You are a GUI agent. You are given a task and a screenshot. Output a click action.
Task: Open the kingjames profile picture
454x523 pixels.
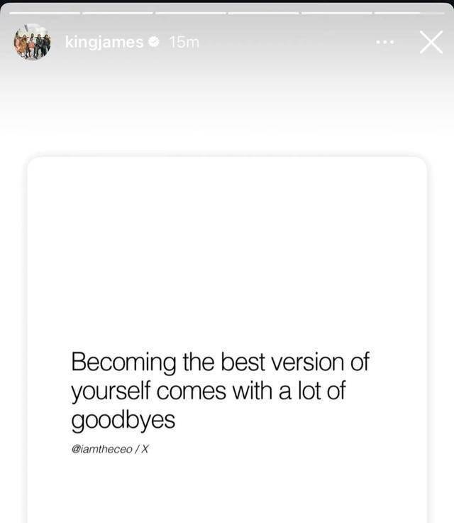[x=33, y=42]
